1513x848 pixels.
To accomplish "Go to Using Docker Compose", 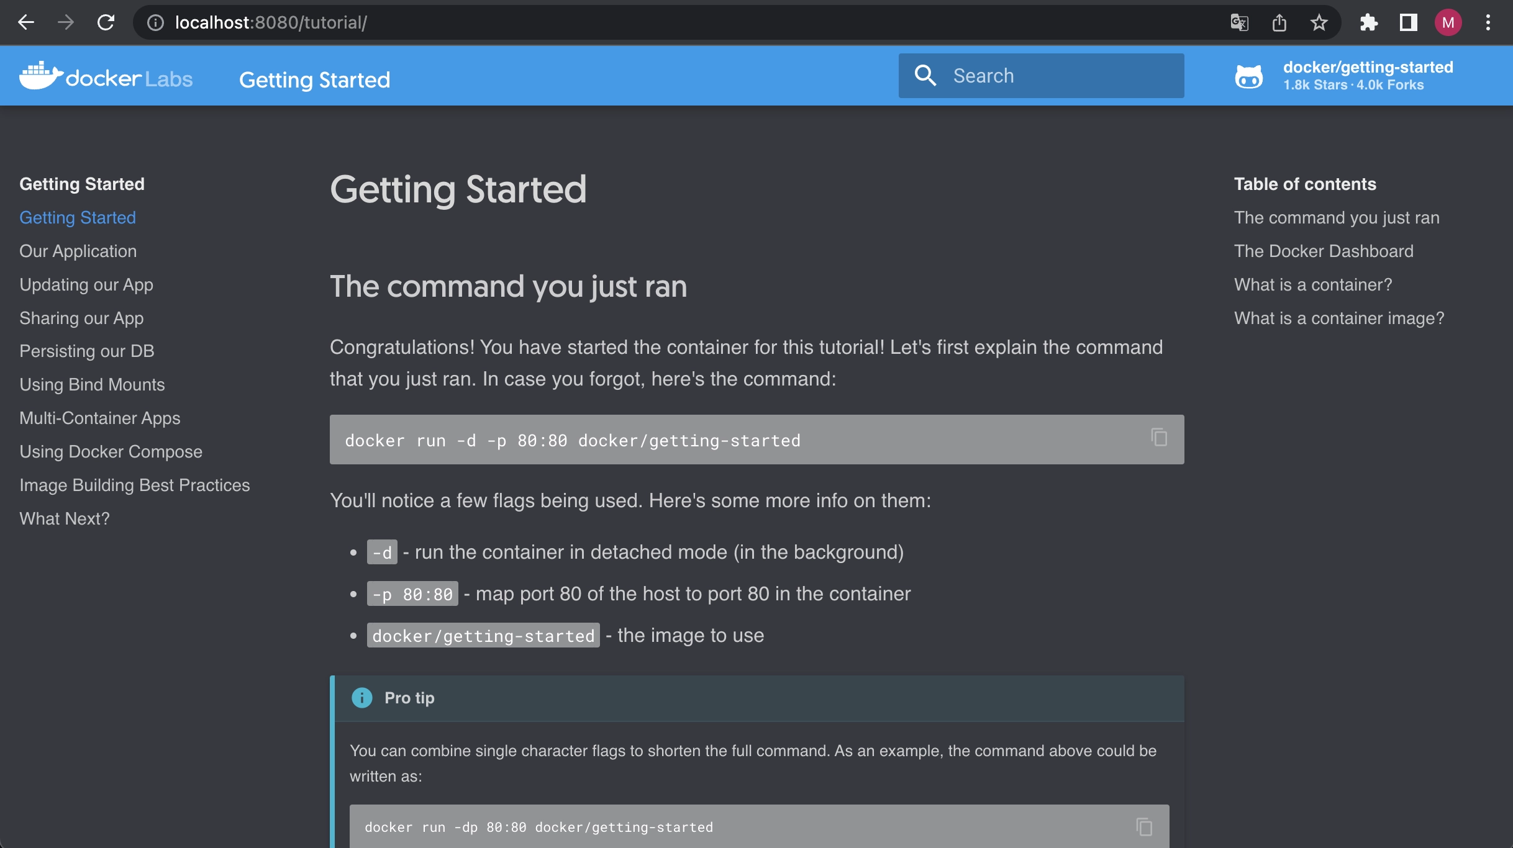I will click(x=111, y=452).
